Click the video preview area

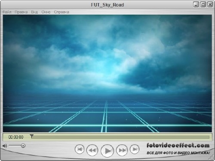coord(107,73)
